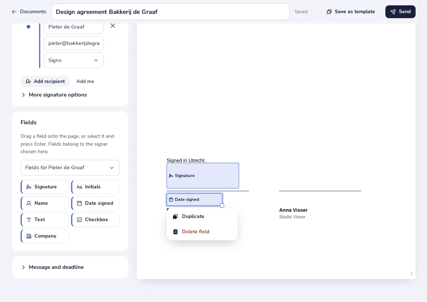Viewport: 427px width, 302px height.
Task: Go back to Documents
Action: (x=29, y=11)
